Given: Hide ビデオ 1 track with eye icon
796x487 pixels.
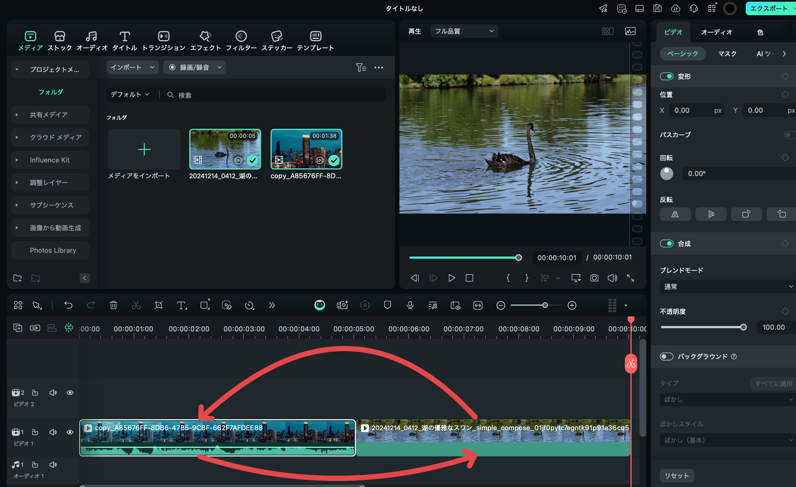Looking at the screenshot, I should click(70, 432).
